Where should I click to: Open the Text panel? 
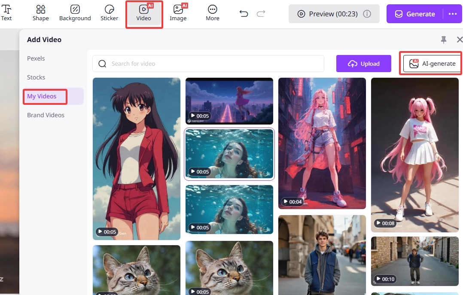6,13
